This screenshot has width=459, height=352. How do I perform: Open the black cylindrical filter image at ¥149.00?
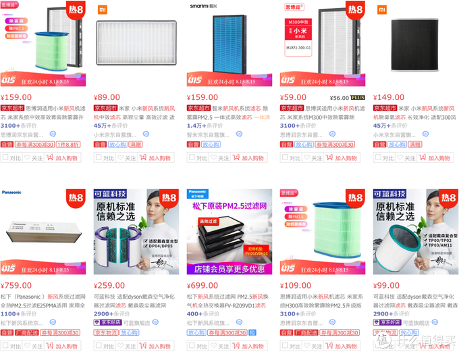414,44
